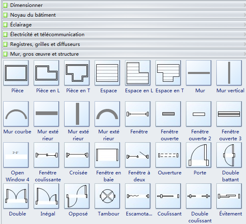Select the Open Window 4 thumbnail
This screenshot has width=246, height=224.
point(16,155)
